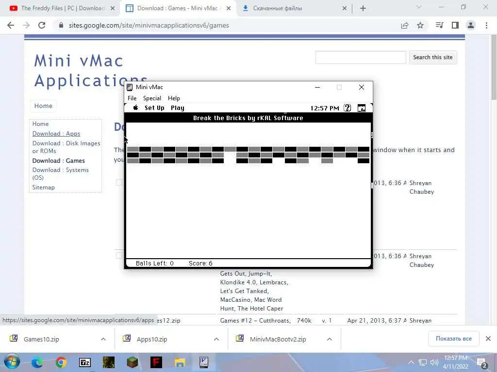Screen dimensions: 497x372
Task: Open the Windows Start button
Action: pyautogui.click(x=12, y=362)
